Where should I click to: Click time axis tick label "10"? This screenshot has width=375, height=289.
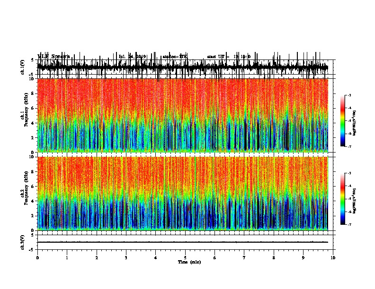click(x=333, y=258)
